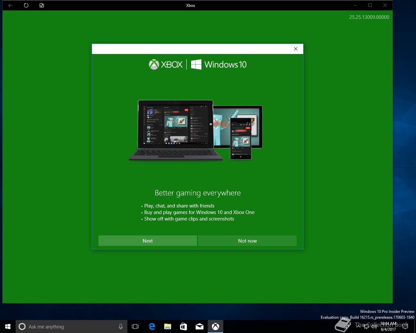The height and width of the screenshot is (333, 416).
Task: Close the Xbox welcome dialog
Action: coord(296,49)
